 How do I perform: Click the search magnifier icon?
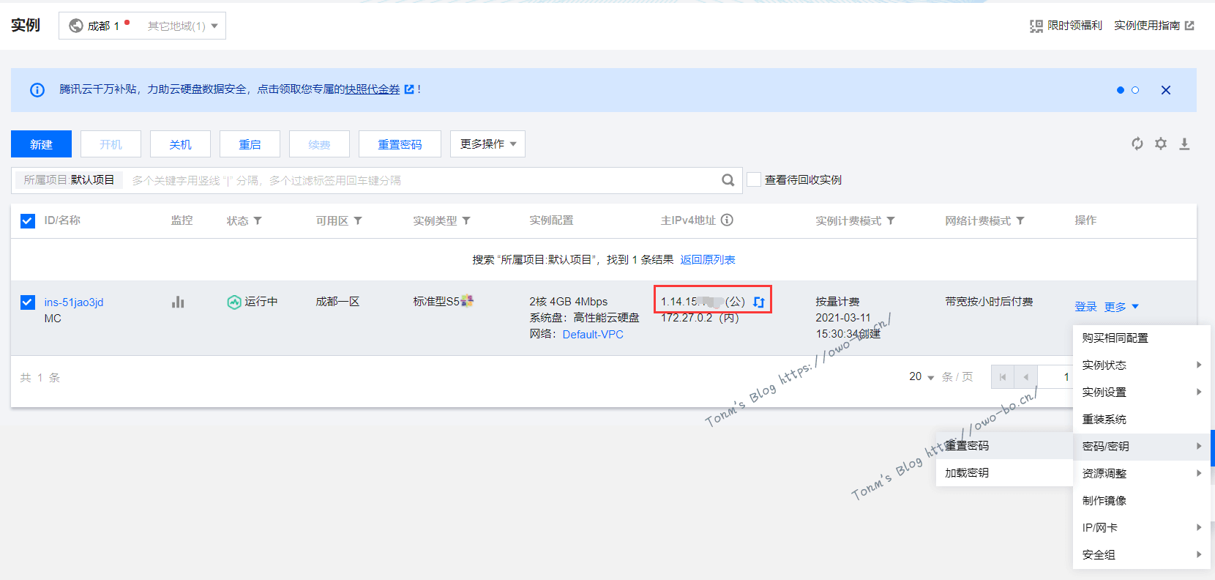point(728,180)
